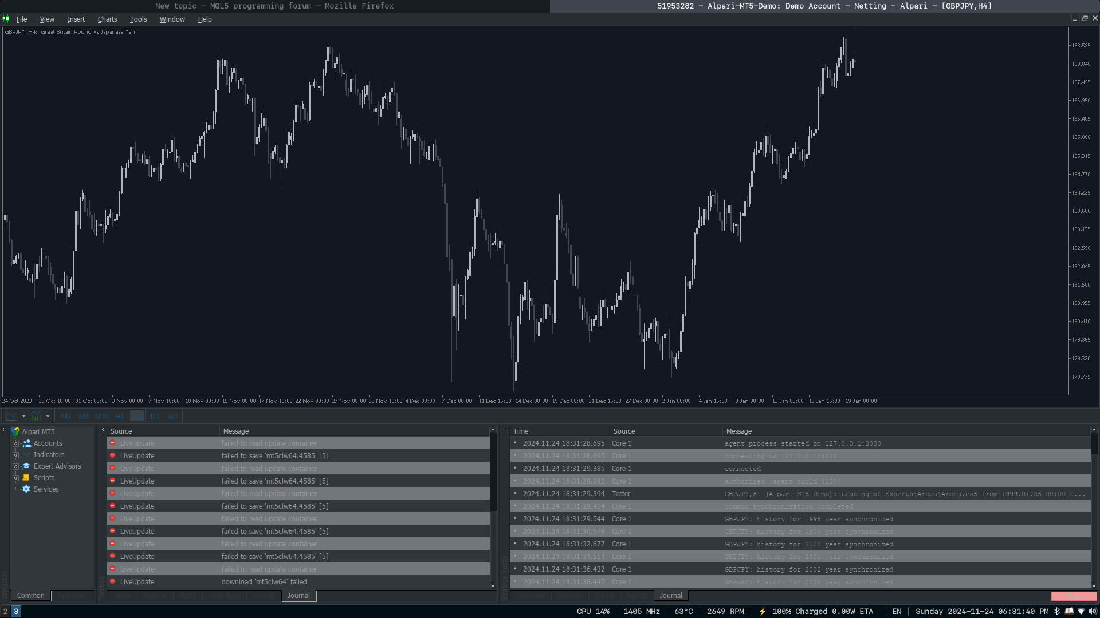
Task: Click the Indicators icon in Navigator
Action: (26, 454)
